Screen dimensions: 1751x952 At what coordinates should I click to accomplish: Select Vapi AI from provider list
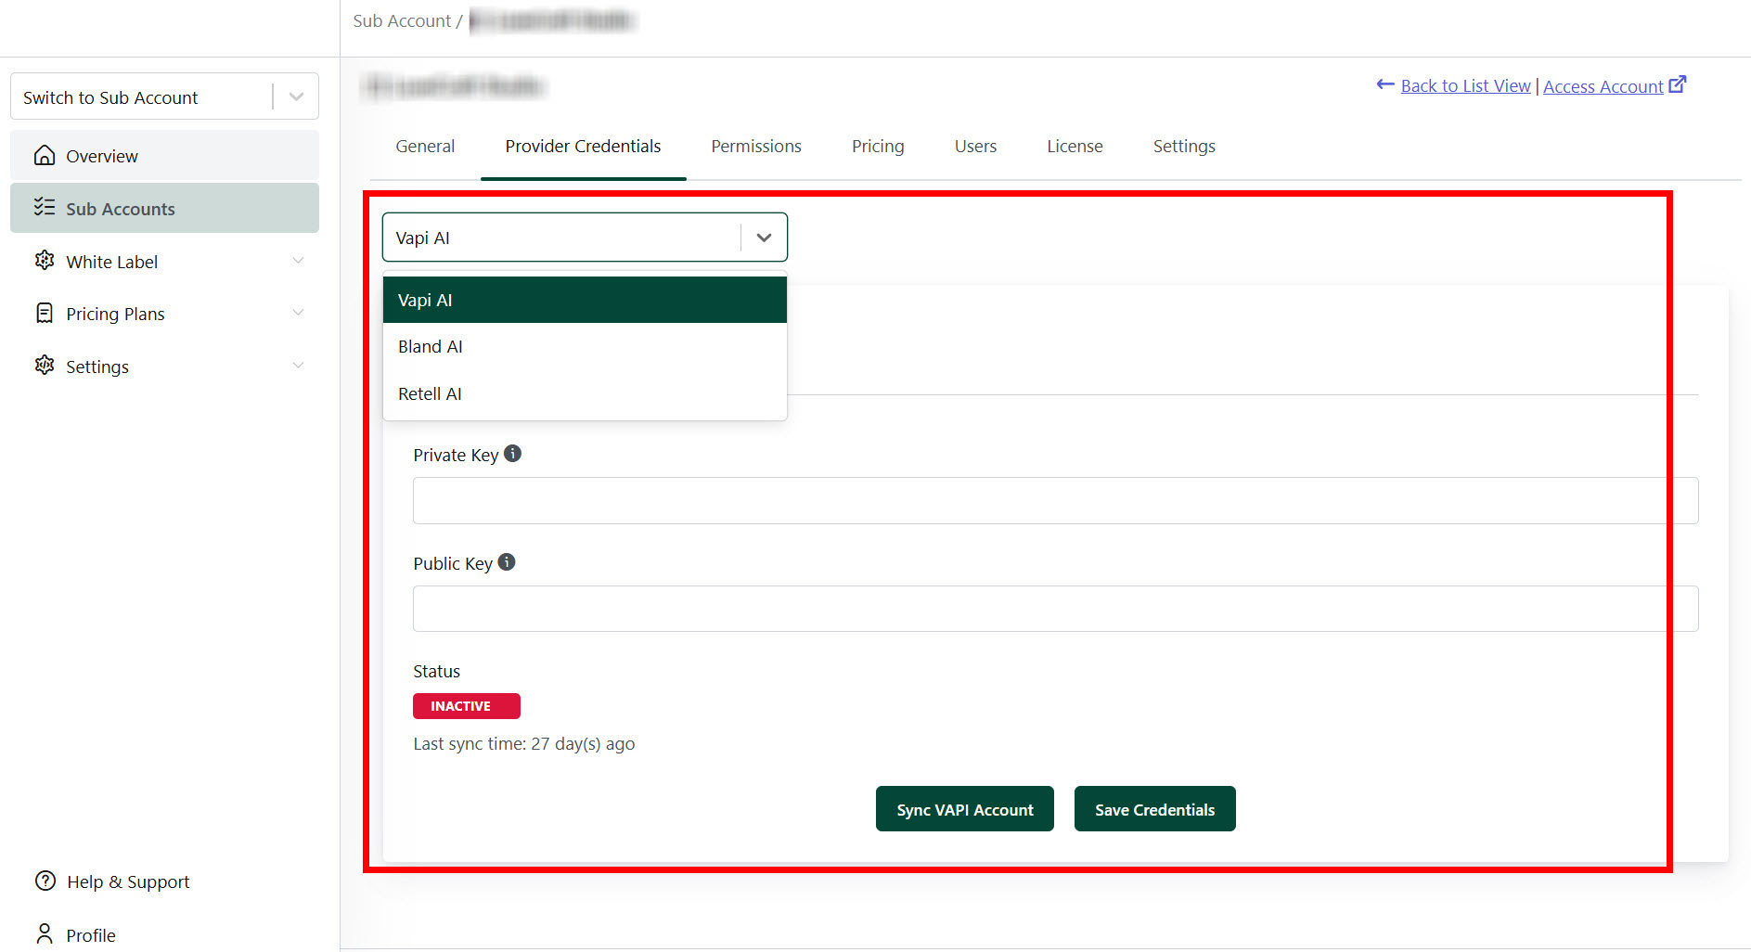click(585, 300)
